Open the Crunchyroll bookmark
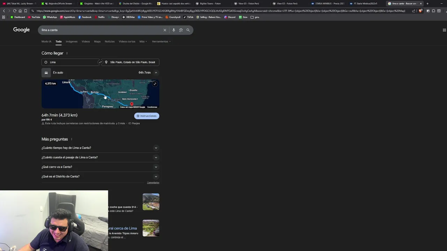 pos(173,17)
